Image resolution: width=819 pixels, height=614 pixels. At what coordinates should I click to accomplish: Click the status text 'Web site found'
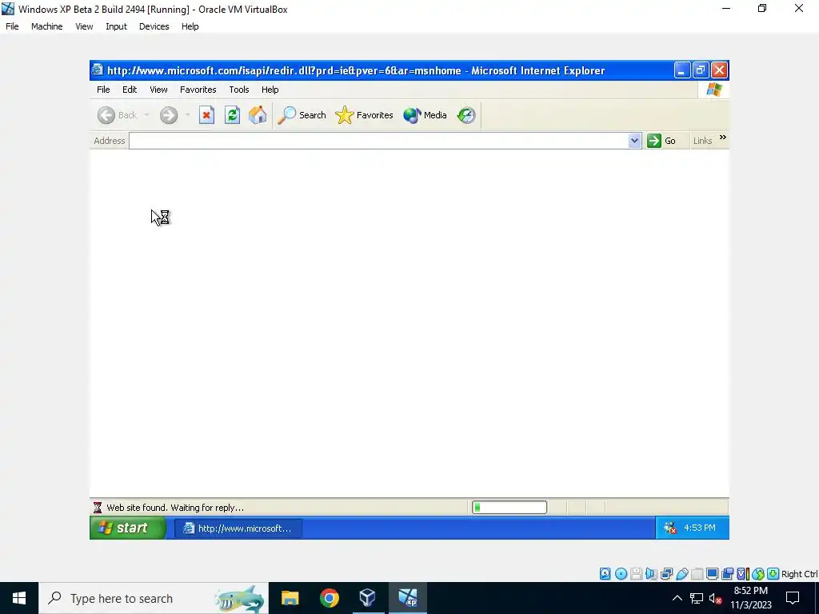(174, 508)
